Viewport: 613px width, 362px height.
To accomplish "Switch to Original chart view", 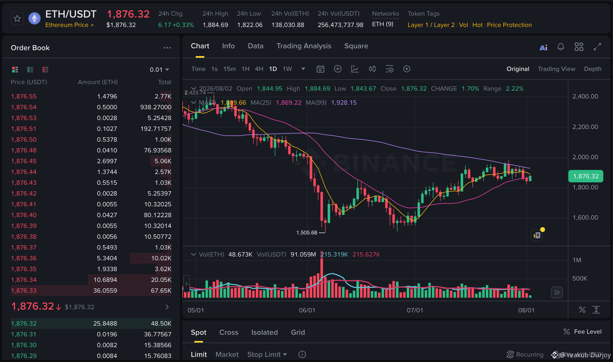I will click(518, 69).
